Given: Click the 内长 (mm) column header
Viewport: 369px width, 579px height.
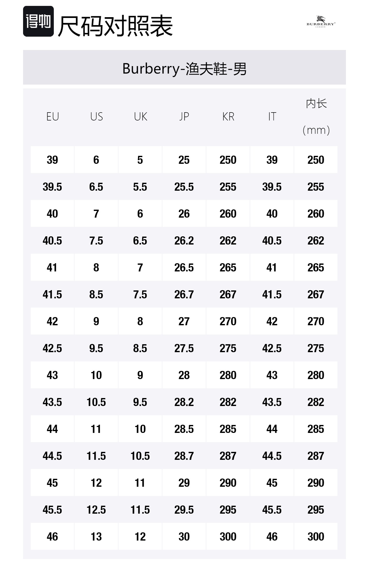Looking at the screenshot, I should click(x=316, y=117).
